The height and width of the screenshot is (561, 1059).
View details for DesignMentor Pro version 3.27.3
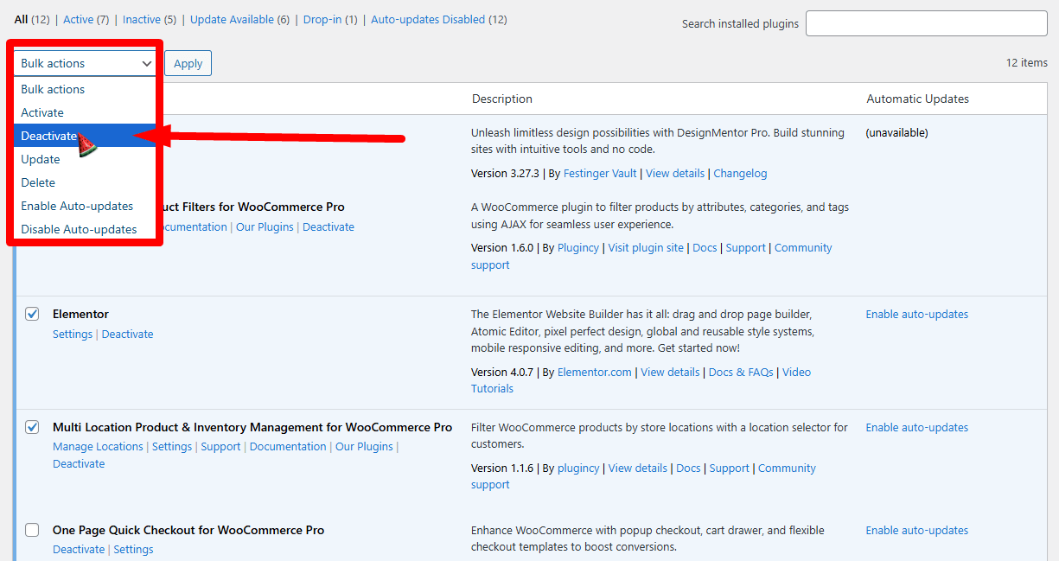pyautogui.click(x=675, y=173)
